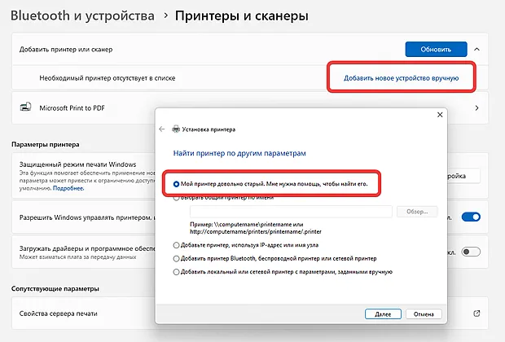Close the Установка принтера dialog
The height and width of the screenshot is (342, 505).
[x=440, y=115]
